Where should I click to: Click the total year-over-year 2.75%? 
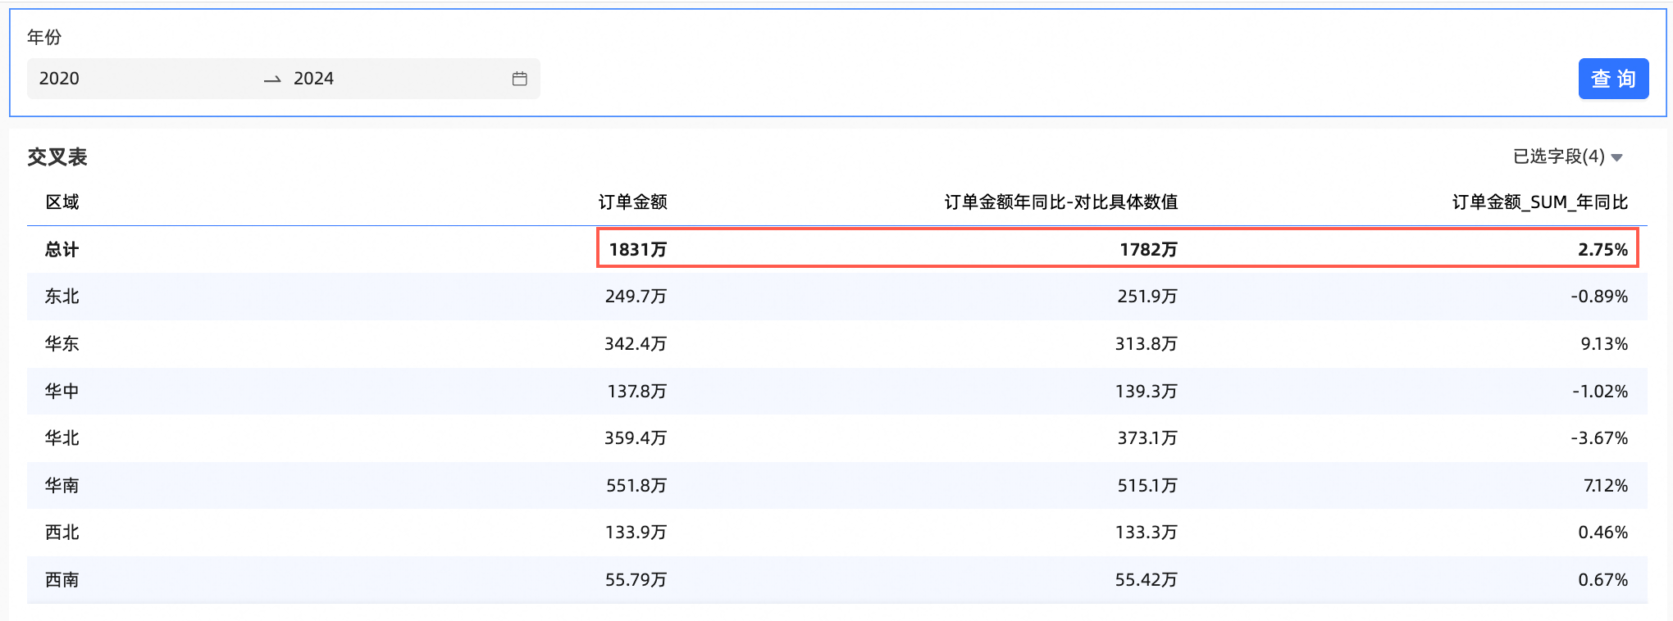pyautogui.click(x=1602, y=250)
